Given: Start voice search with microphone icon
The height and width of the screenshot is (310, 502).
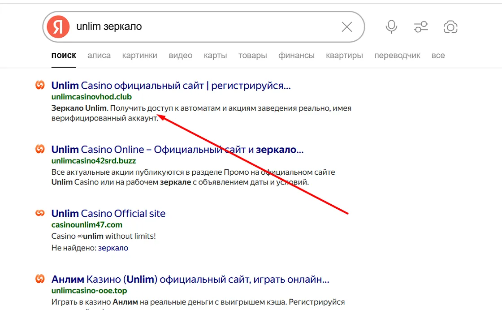Looking at the screenshot, I should click(x=391, y=27).
